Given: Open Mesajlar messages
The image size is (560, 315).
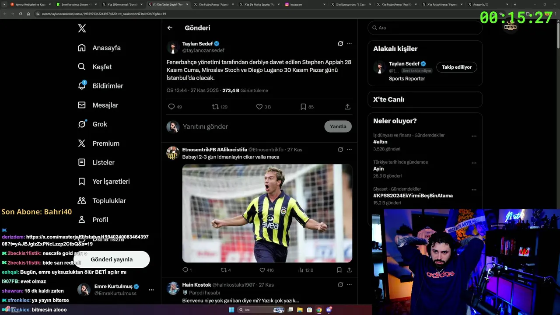Looking at the screenshot, I should tap(98, 105).
